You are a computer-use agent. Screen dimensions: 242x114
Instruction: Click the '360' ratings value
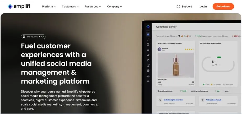(159, 82)
